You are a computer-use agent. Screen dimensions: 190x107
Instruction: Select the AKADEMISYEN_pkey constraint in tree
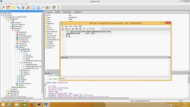[31, 64]
